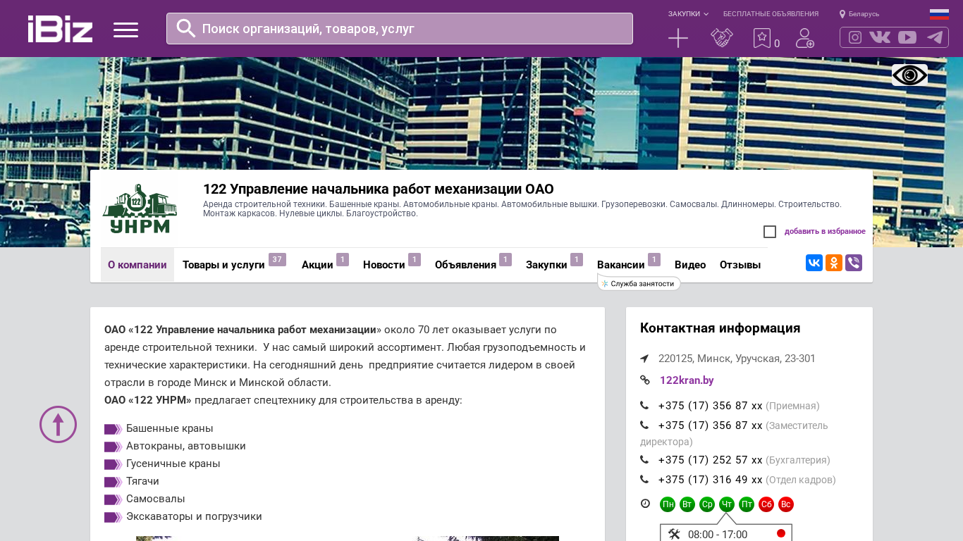Share via blue VK button

(x=814, y=263)
